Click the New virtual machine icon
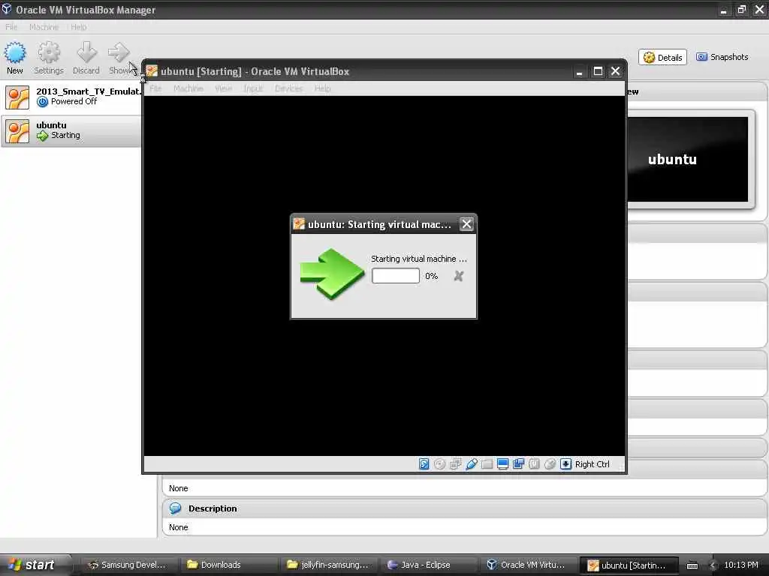The width and height of the screenshot is (769, 576). pos(15,52)
